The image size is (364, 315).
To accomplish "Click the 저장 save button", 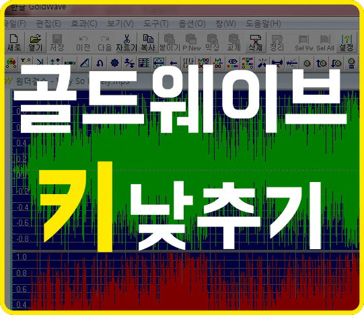I will tap(57, 42).
